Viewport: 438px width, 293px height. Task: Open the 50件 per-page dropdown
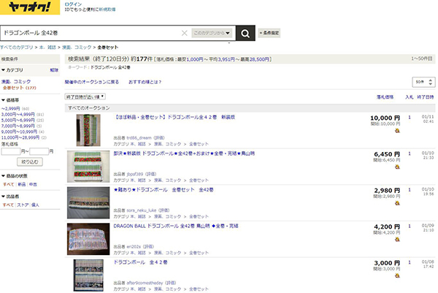423,82
